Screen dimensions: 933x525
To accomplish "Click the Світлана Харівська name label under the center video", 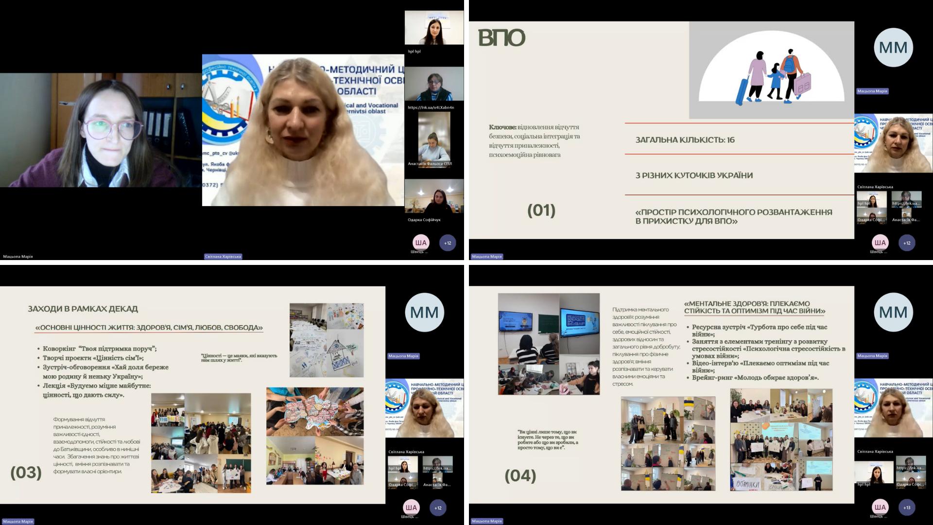I will [223, 257].
